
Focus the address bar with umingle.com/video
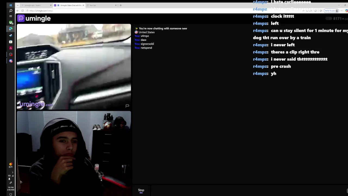point(169,11)
